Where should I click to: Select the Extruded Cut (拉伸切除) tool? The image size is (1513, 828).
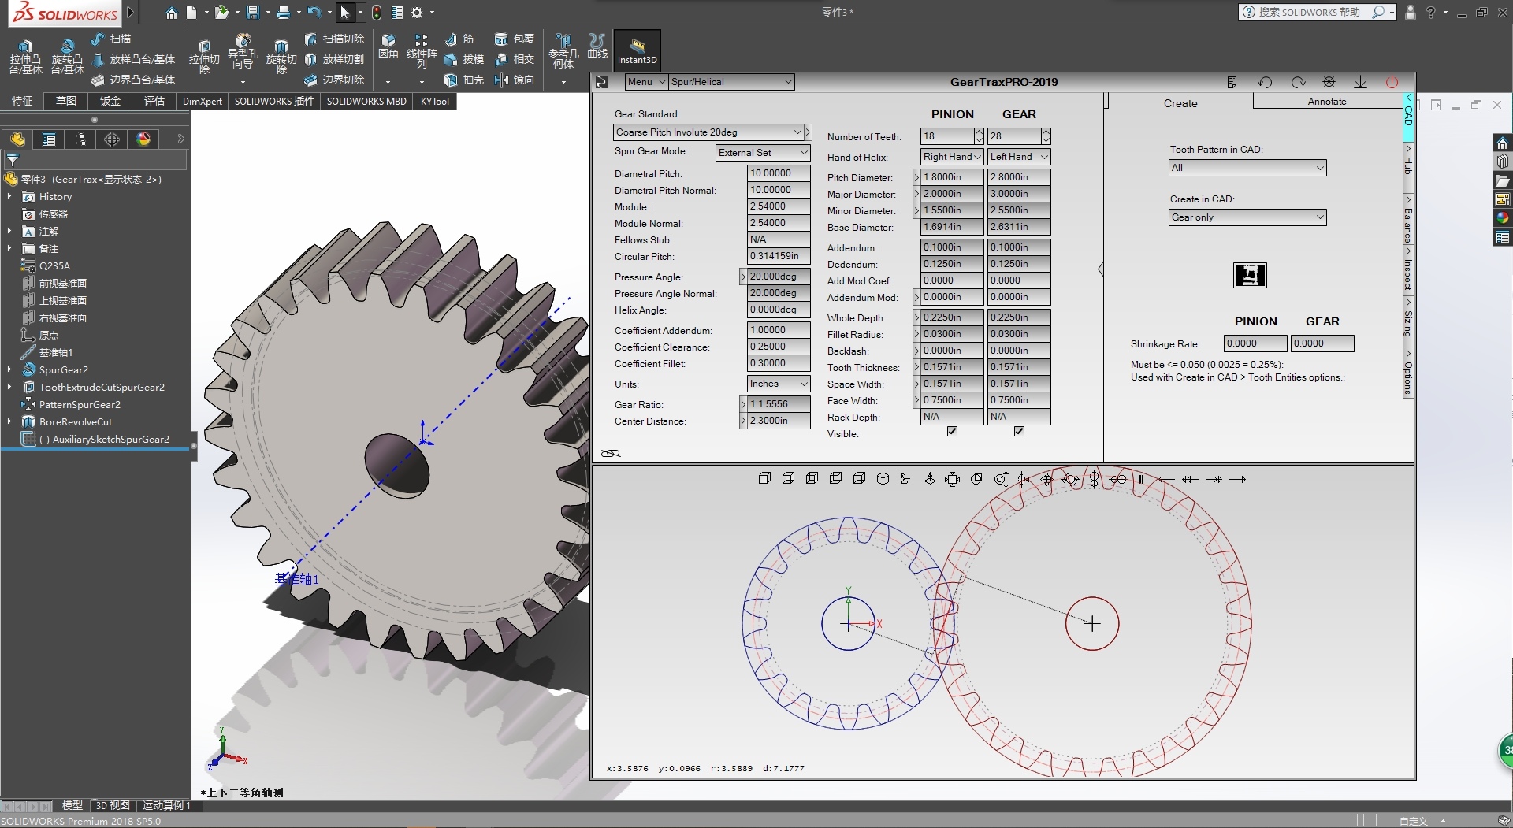tap(204, 57)
